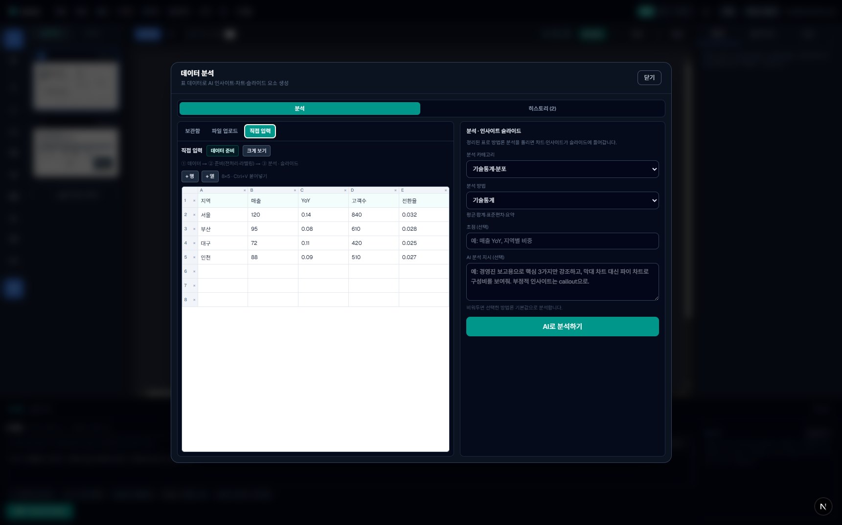Select the 지역 header cell

tap(223, 201)
